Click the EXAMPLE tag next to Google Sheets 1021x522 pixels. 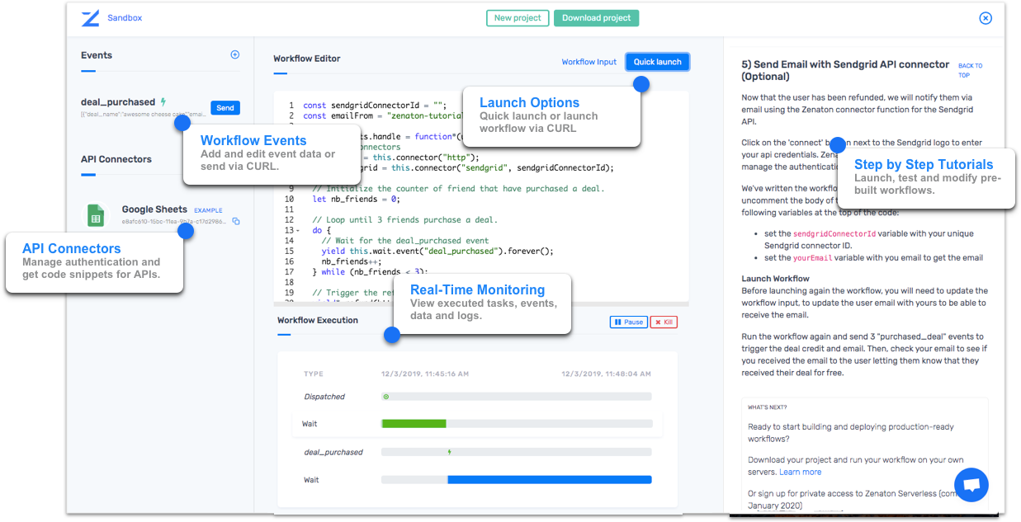(x=208, y=210)
